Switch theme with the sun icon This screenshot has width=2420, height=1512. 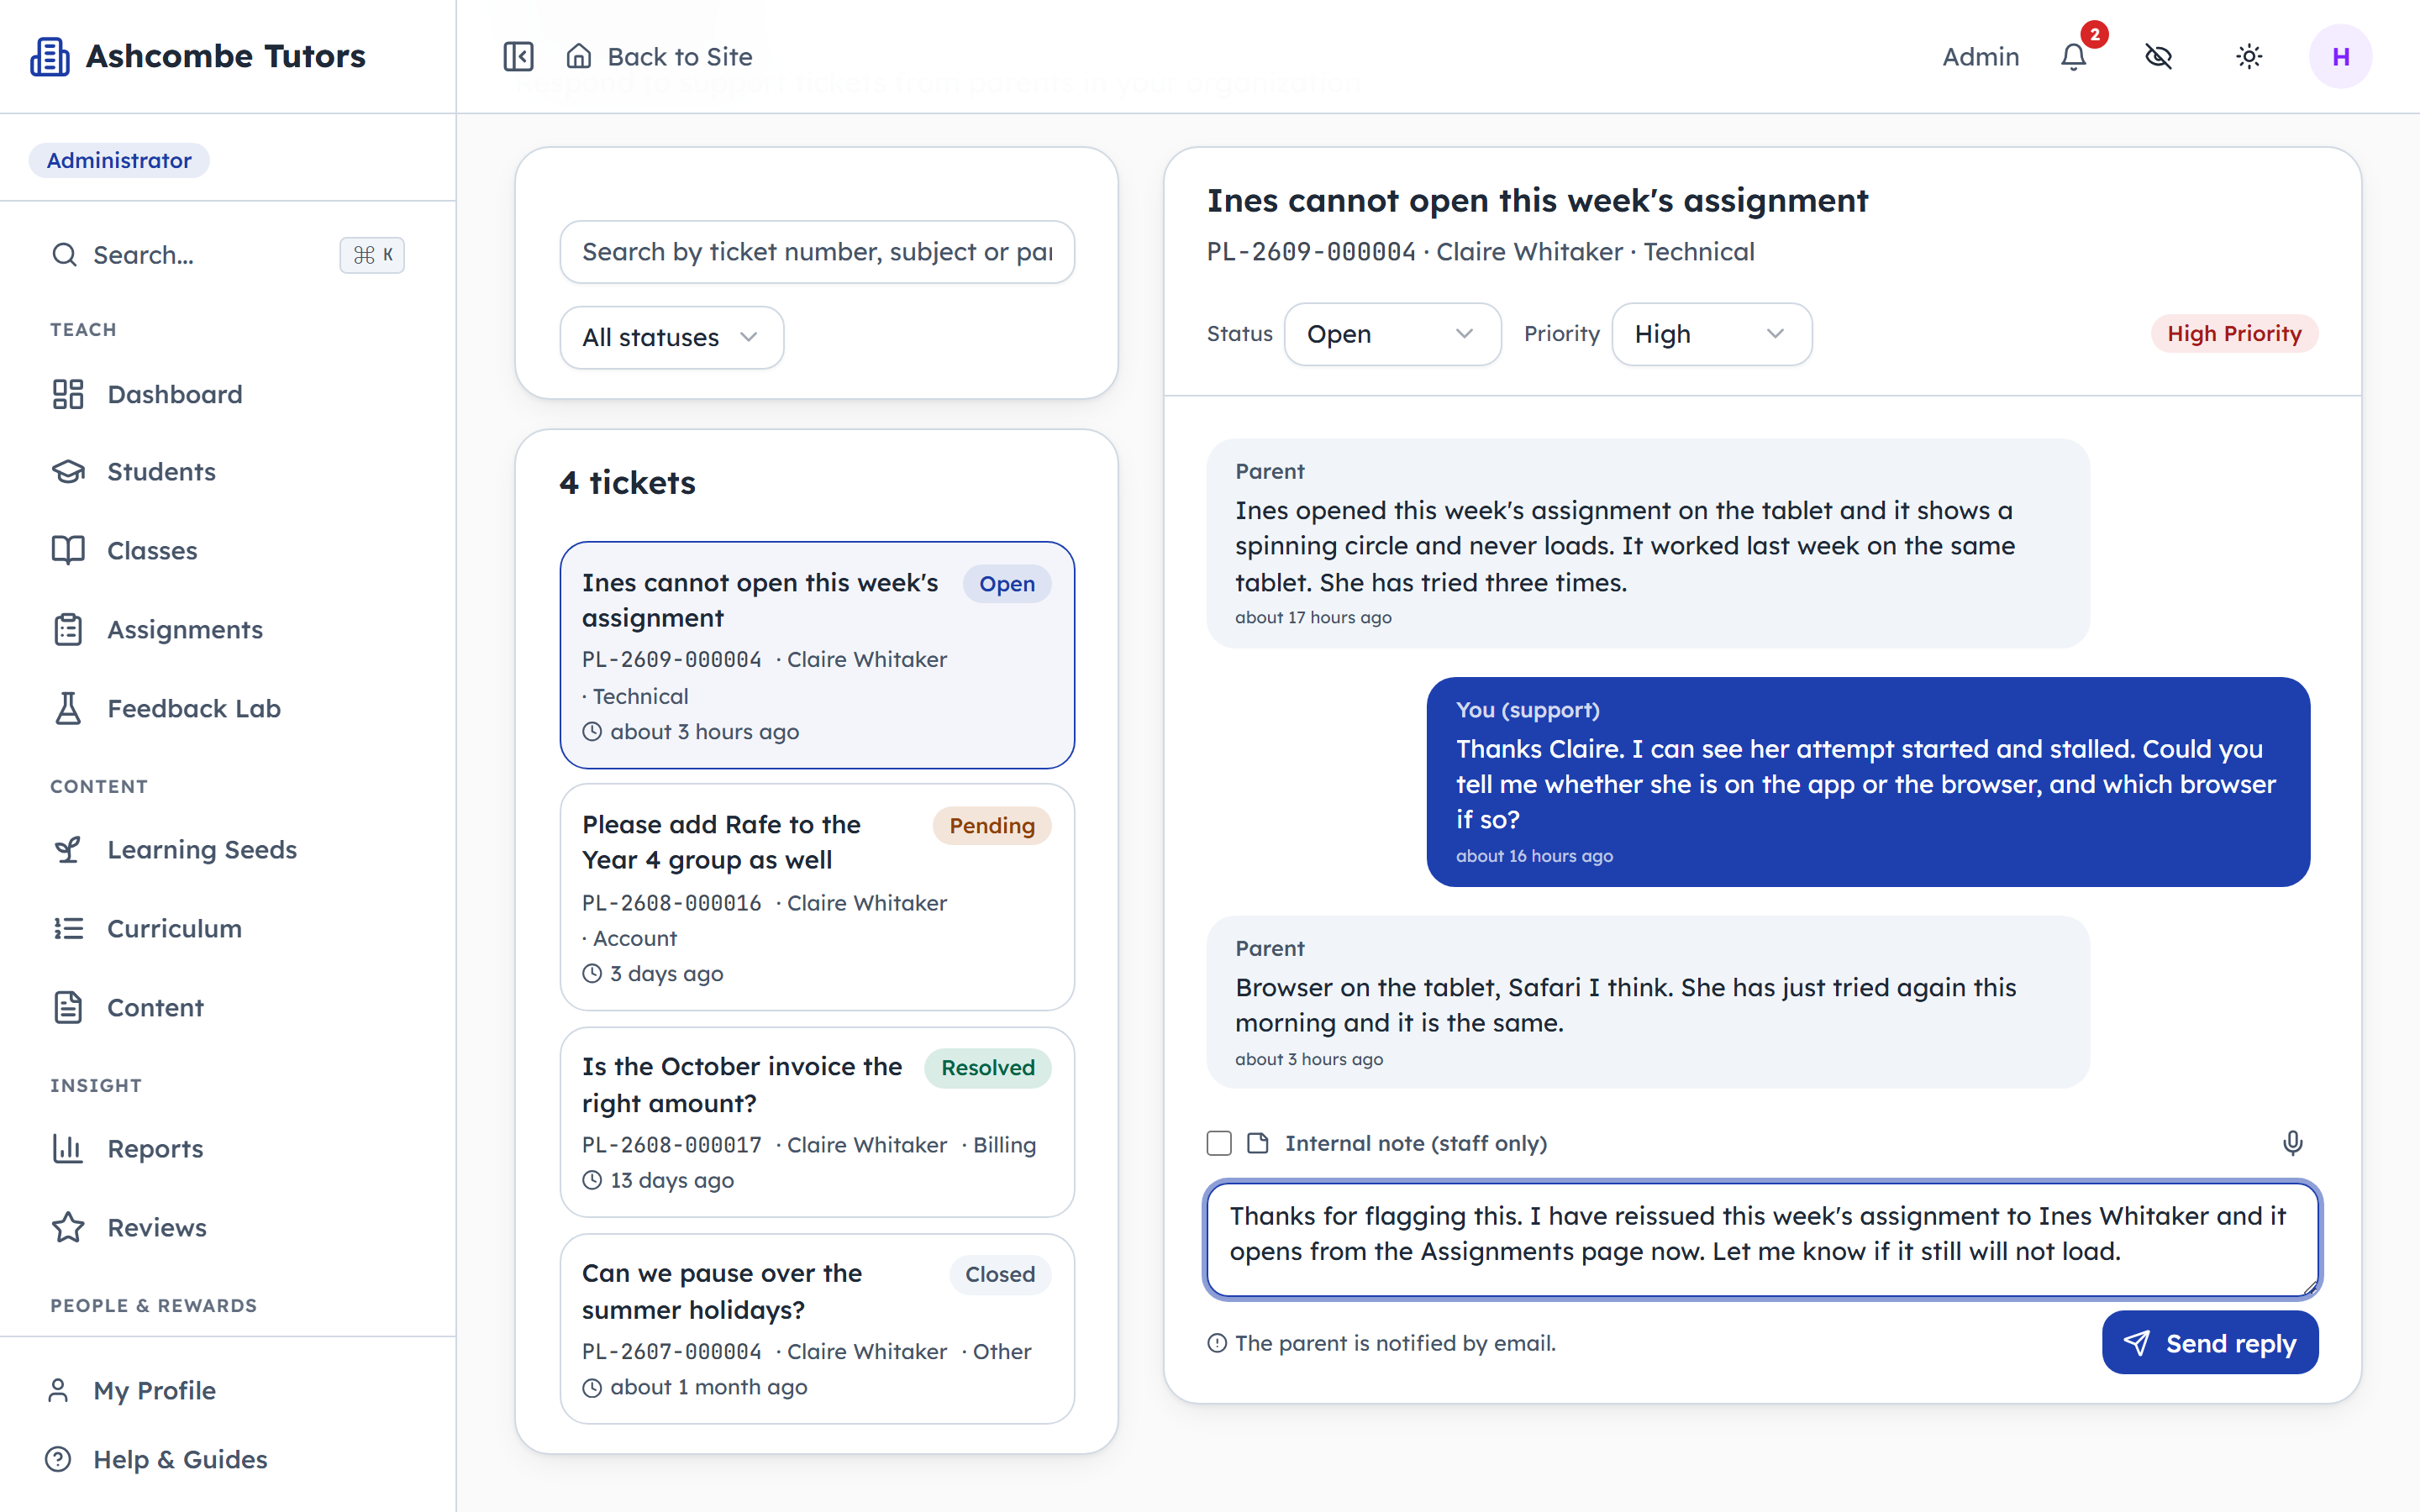click(x=2249, y=57)
